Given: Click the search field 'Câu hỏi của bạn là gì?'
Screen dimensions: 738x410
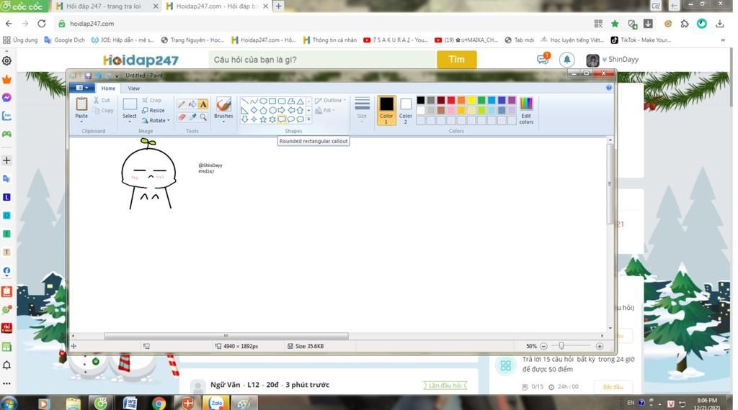Looking at the screenshot, I should (x=322, y=60).
